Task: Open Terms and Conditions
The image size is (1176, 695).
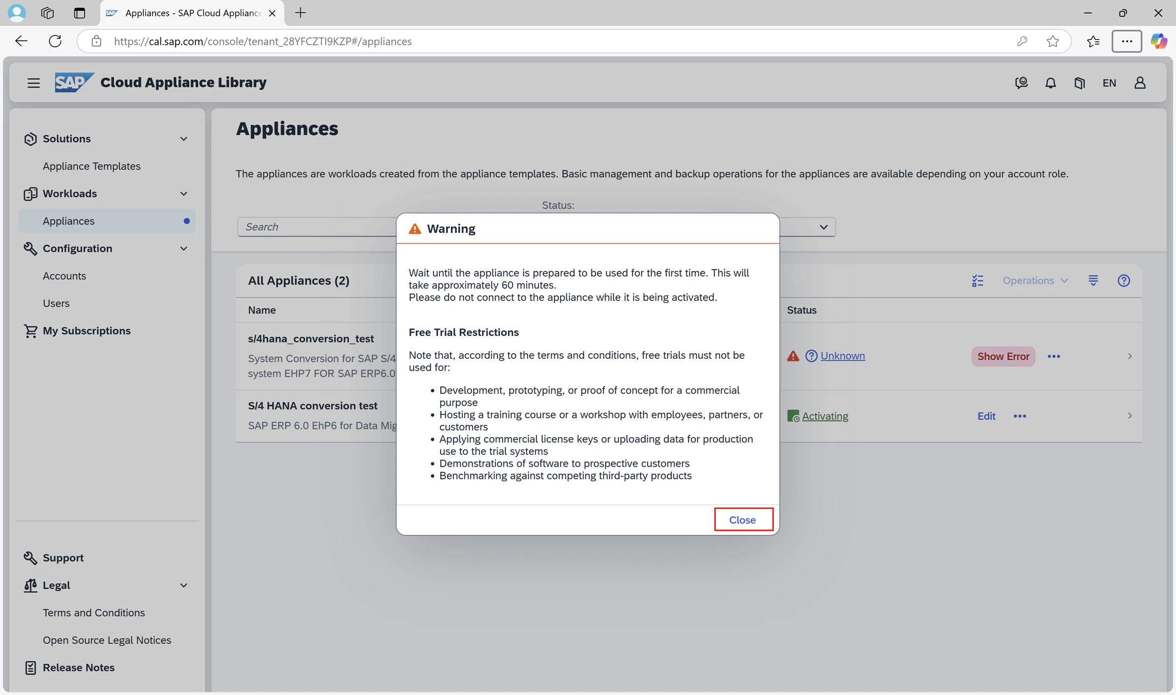Action: 94,613
